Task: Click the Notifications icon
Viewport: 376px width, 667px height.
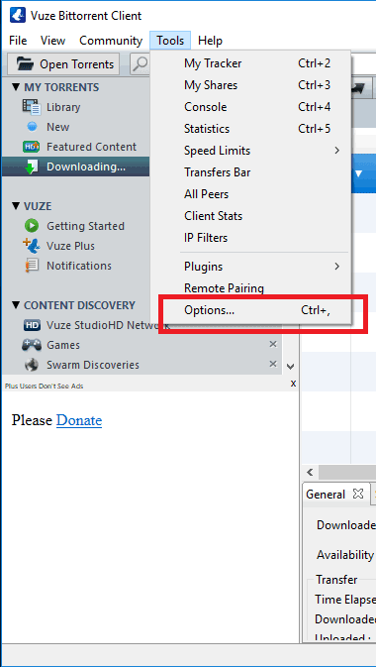Action: coord(32,266)
